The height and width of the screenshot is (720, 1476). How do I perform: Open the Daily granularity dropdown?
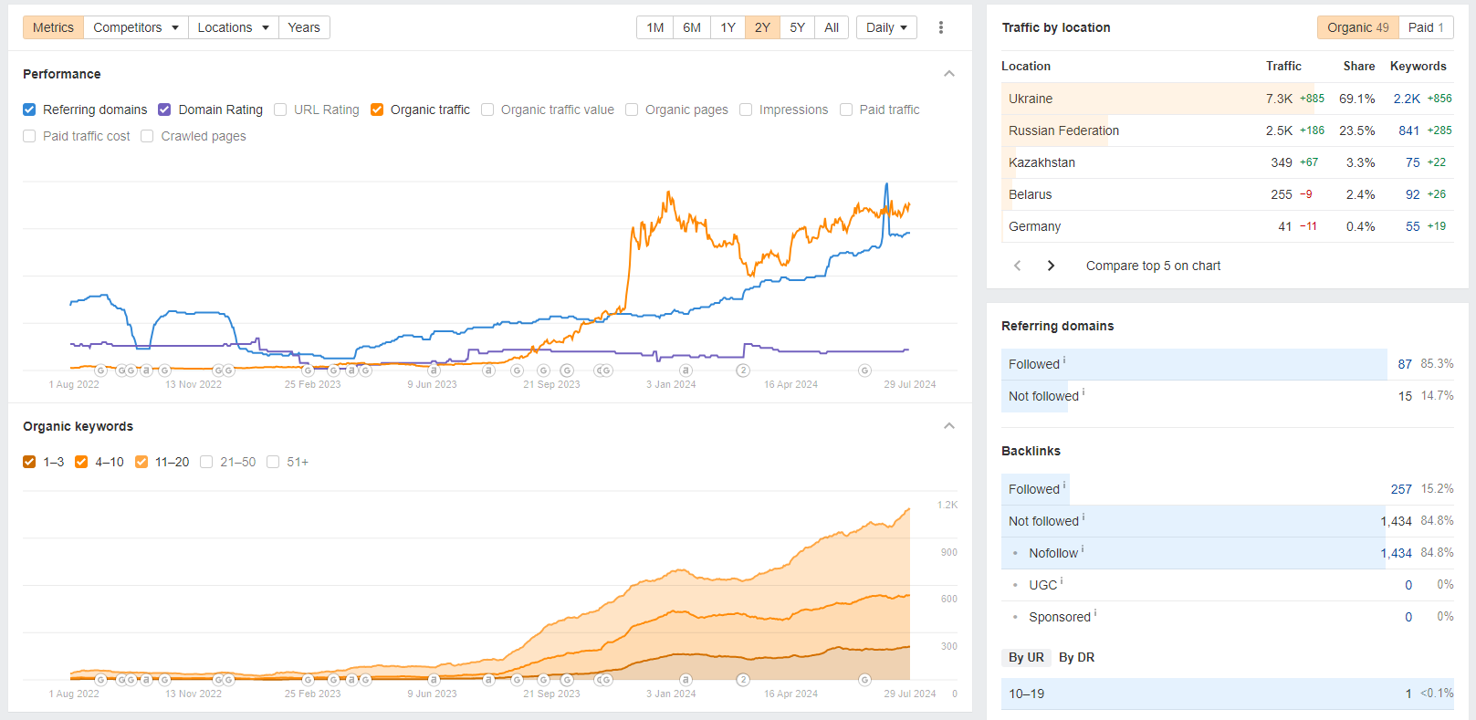coord(885,27)
